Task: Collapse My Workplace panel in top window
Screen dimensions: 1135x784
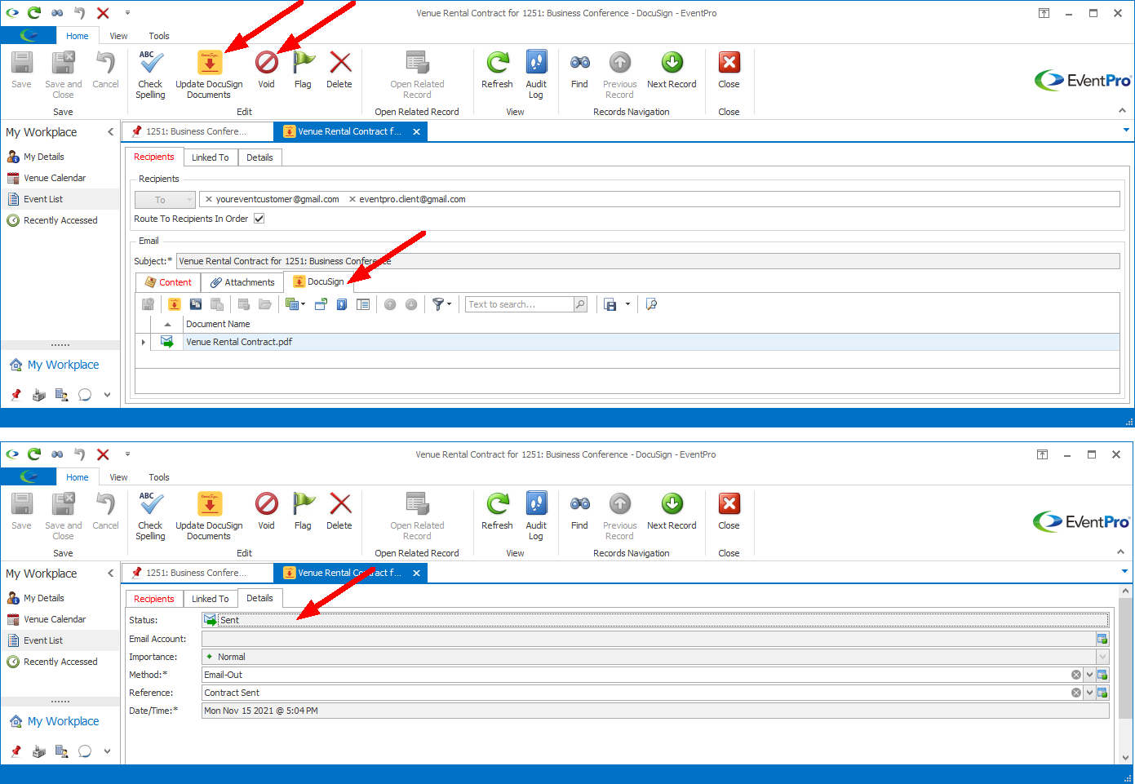Action: coord(110,132)
